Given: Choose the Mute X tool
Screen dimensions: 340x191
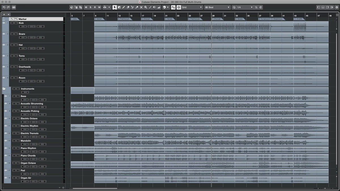Looking at the screenshot, I should (141, 7).
